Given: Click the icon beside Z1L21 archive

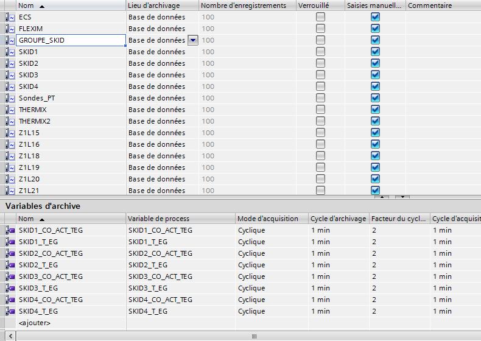Looking at the screenshot, I should point(10,191).
